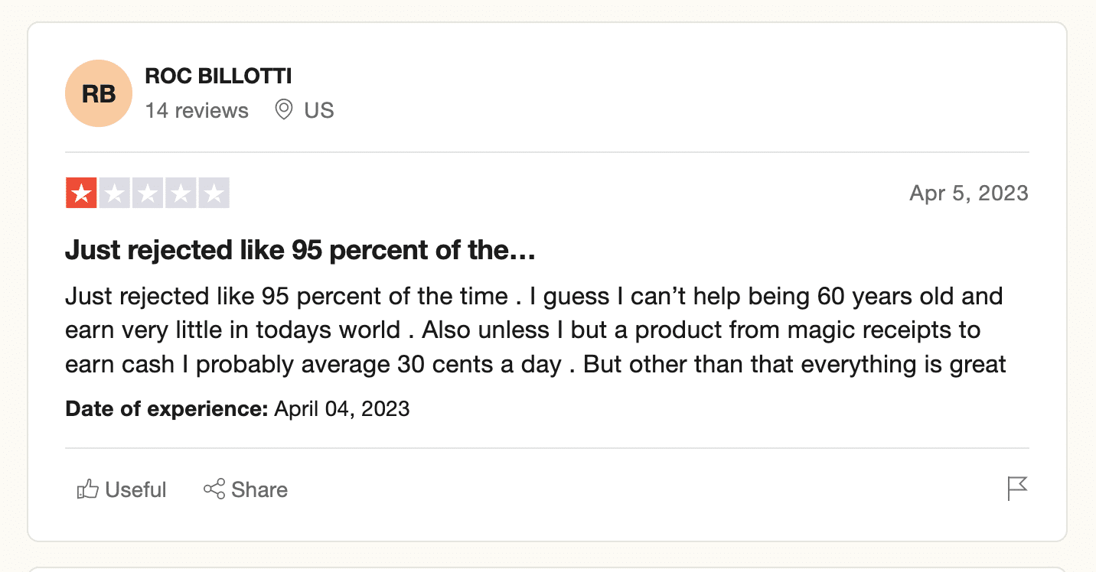The height and width of the screenshot is (572, 1096).
Task: Click the fourth gray rating star
Action: click(181, 193)
